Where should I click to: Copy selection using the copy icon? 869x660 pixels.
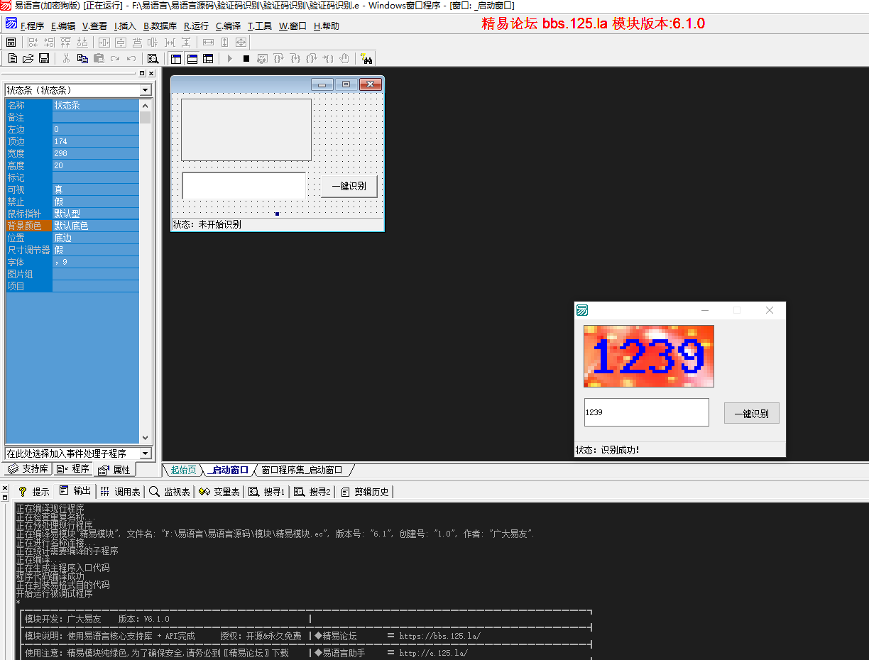coord(82,58)
